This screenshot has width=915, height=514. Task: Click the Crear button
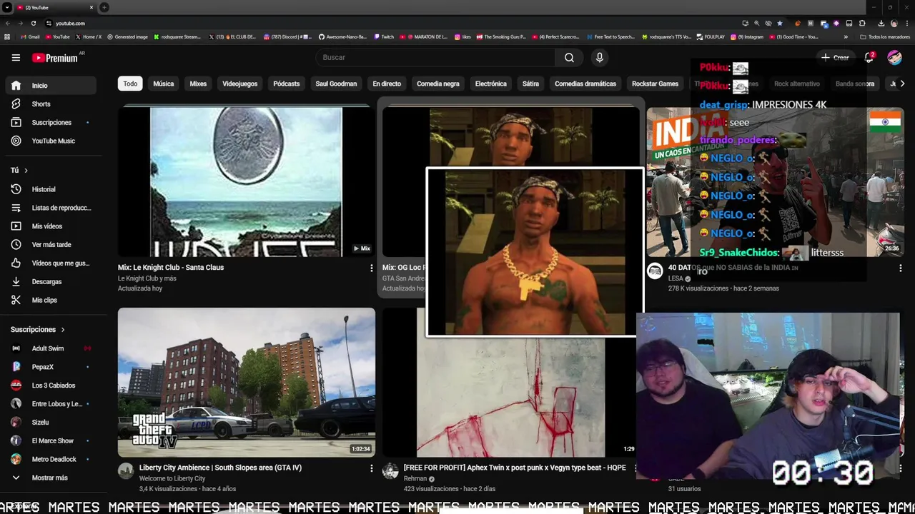[835, 58]
